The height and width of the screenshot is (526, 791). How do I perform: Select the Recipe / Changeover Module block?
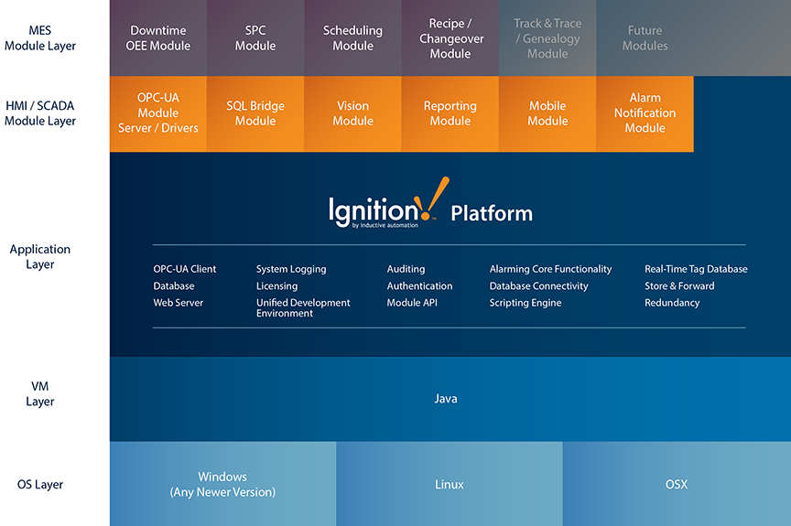[x=450, y=38]
